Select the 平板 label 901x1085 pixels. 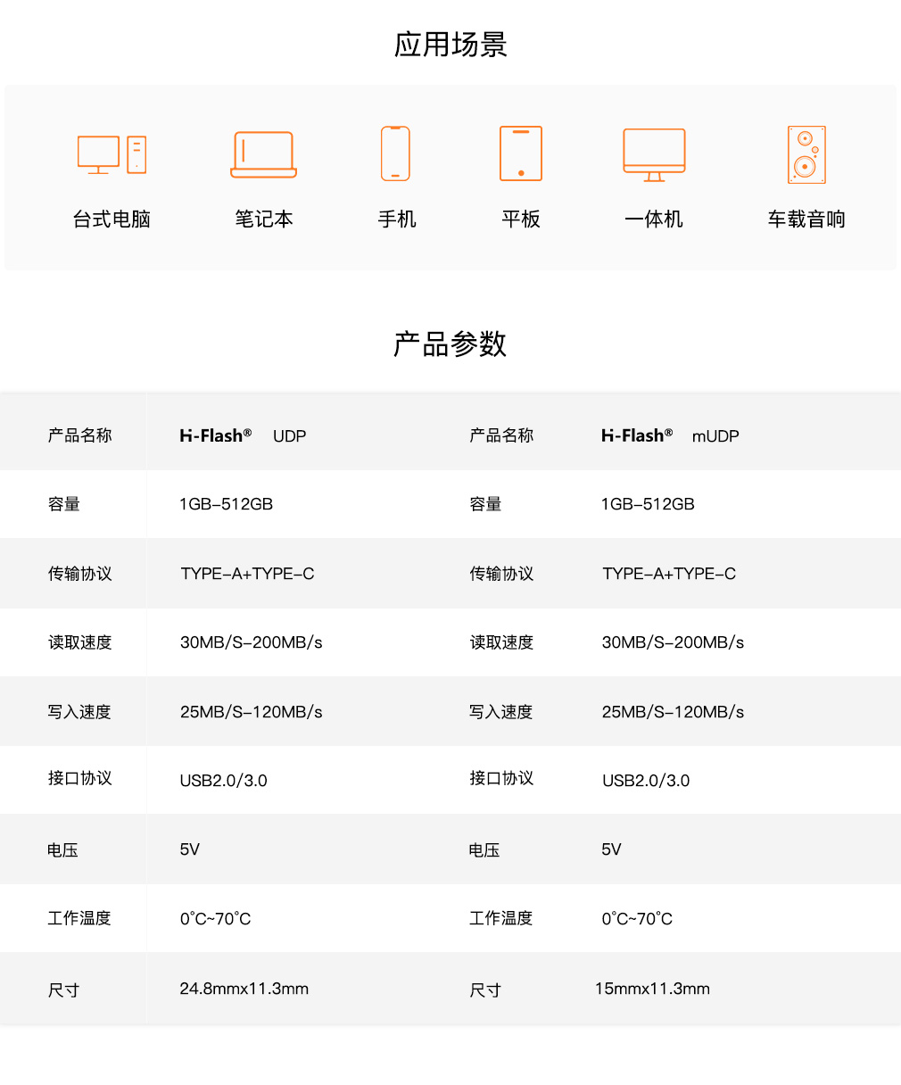pos(521,219)
